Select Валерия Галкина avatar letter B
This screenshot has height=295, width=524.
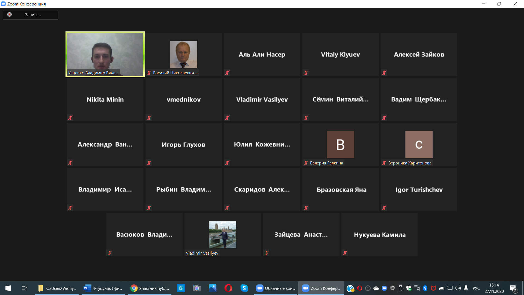(340, 144)
